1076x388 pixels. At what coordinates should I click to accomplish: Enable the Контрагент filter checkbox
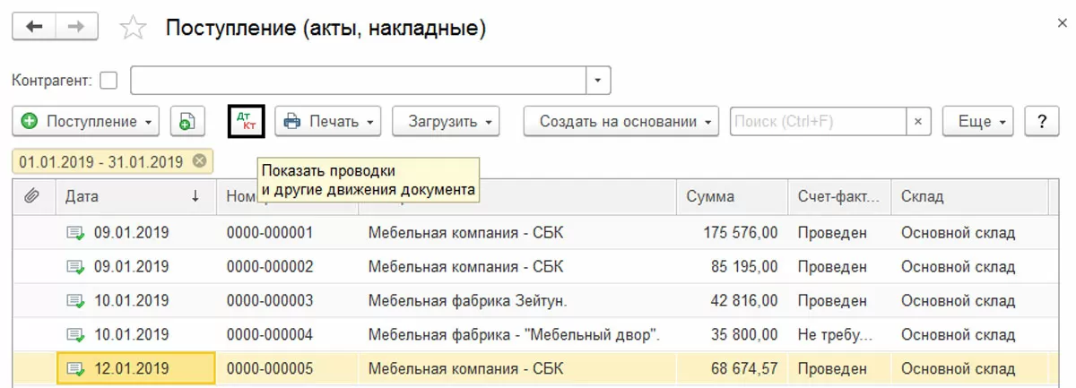(x=108, y=80)
